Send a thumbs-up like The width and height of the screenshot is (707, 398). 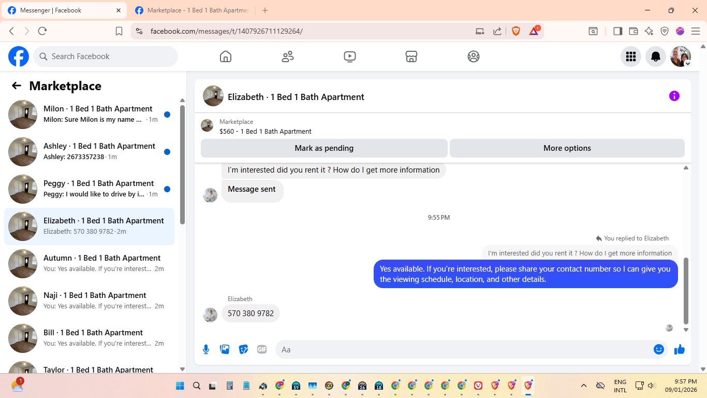pos(680,349)
